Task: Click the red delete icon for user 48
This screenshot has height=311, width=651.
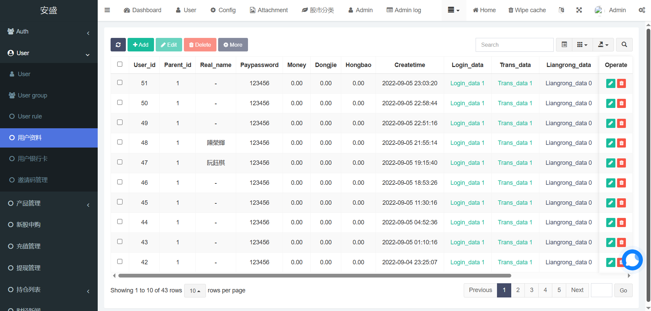Action: [x=621, y=143]
